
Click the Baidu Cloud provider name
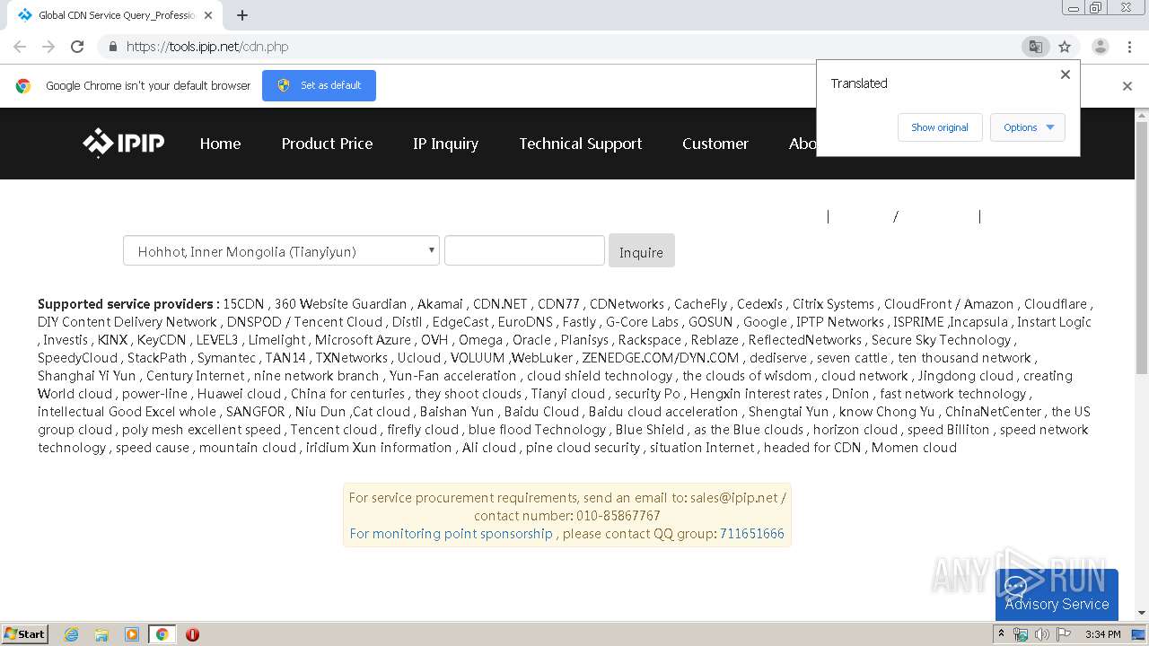tap(541, 412)
